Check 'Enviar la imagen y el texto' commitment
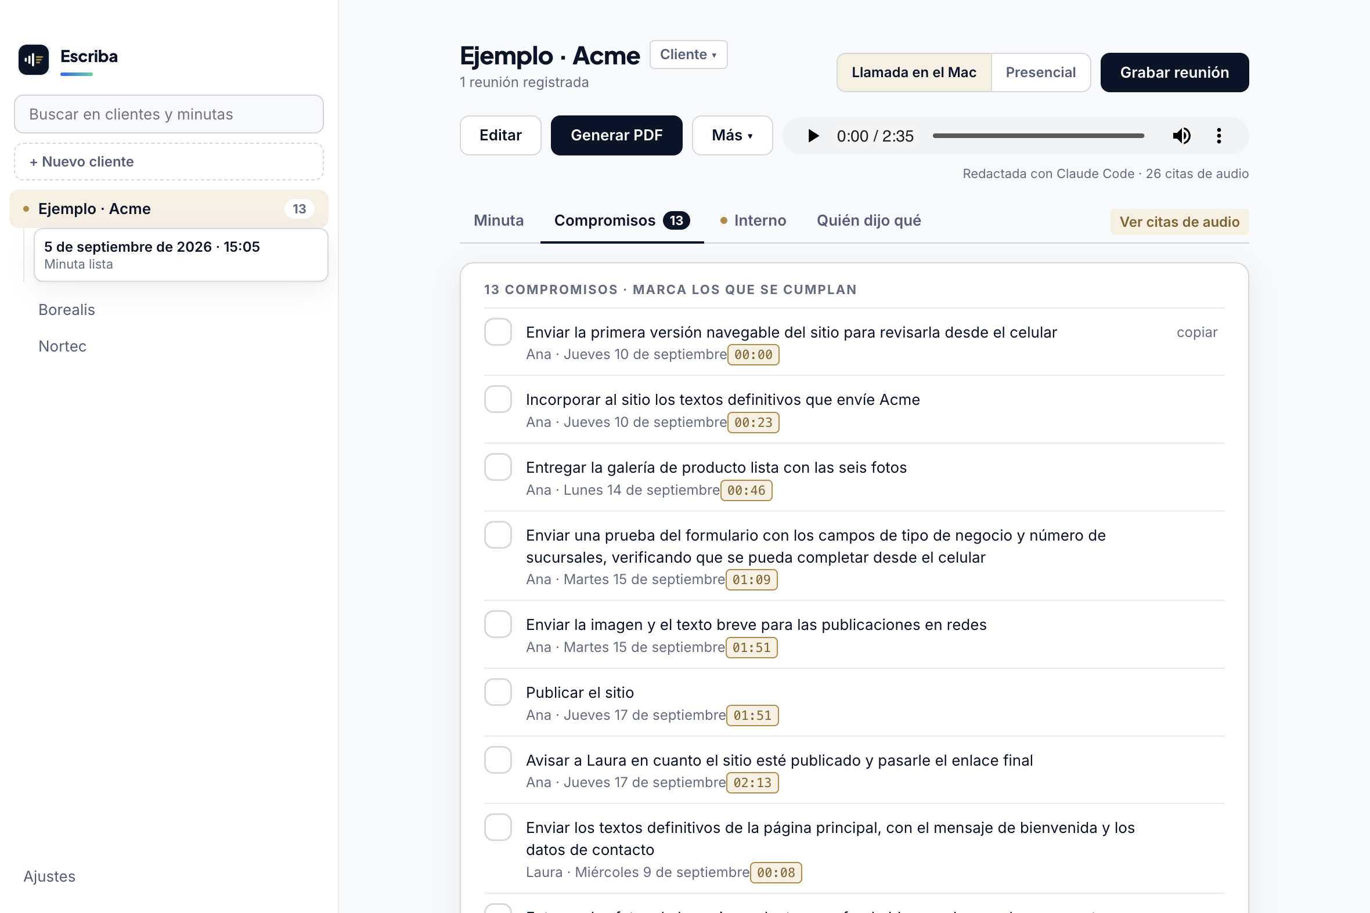Screen dimensions: 1370x913 498,624
